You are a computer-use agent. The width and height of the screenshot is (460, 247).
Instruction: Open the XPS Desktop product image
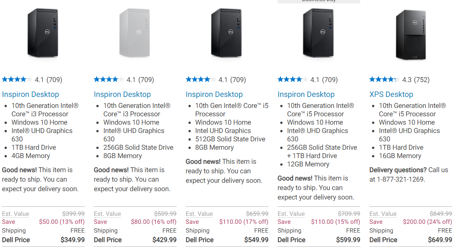coord(410,35)
